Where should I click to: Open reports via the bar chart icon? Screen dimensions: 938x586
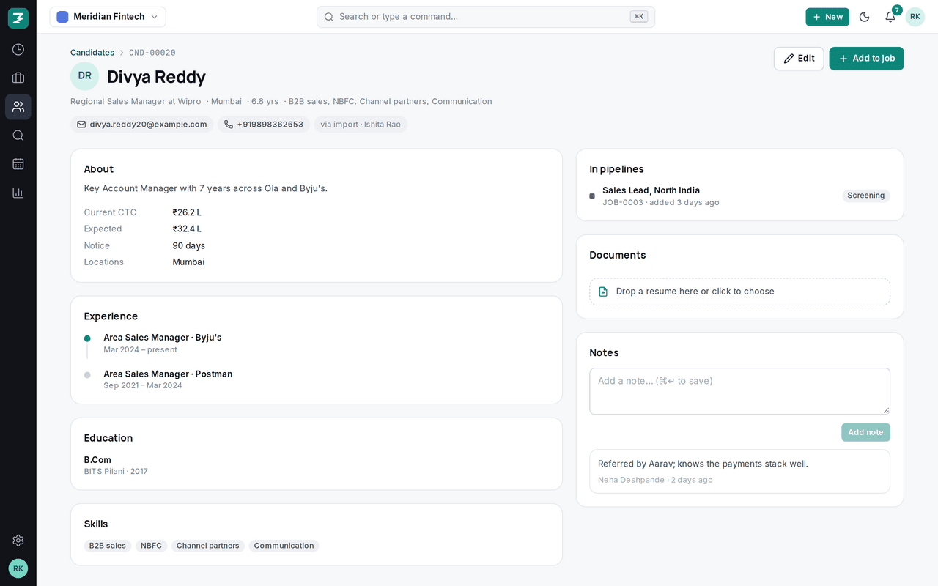pos(18,193)
